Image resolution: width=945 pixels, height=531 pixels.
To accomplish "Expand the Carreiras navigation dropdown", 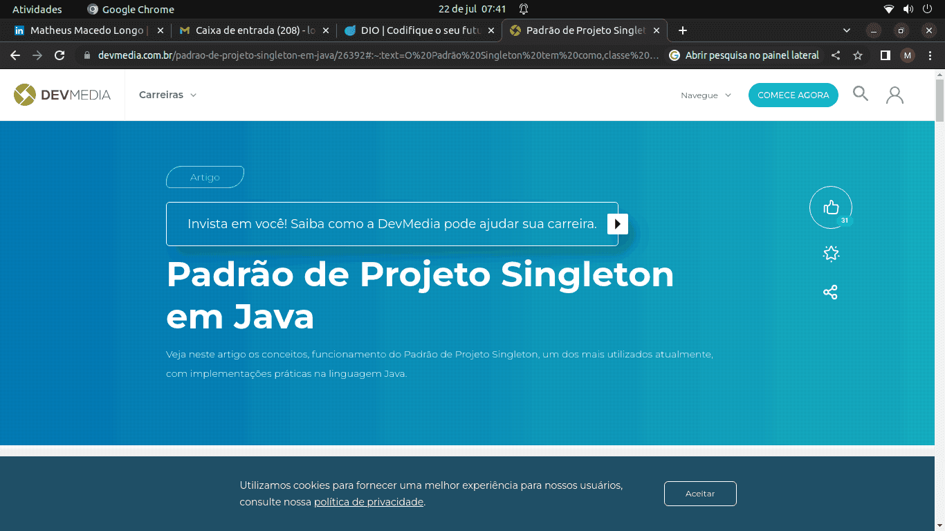I will pyautogui.click(x=167, y=95).
